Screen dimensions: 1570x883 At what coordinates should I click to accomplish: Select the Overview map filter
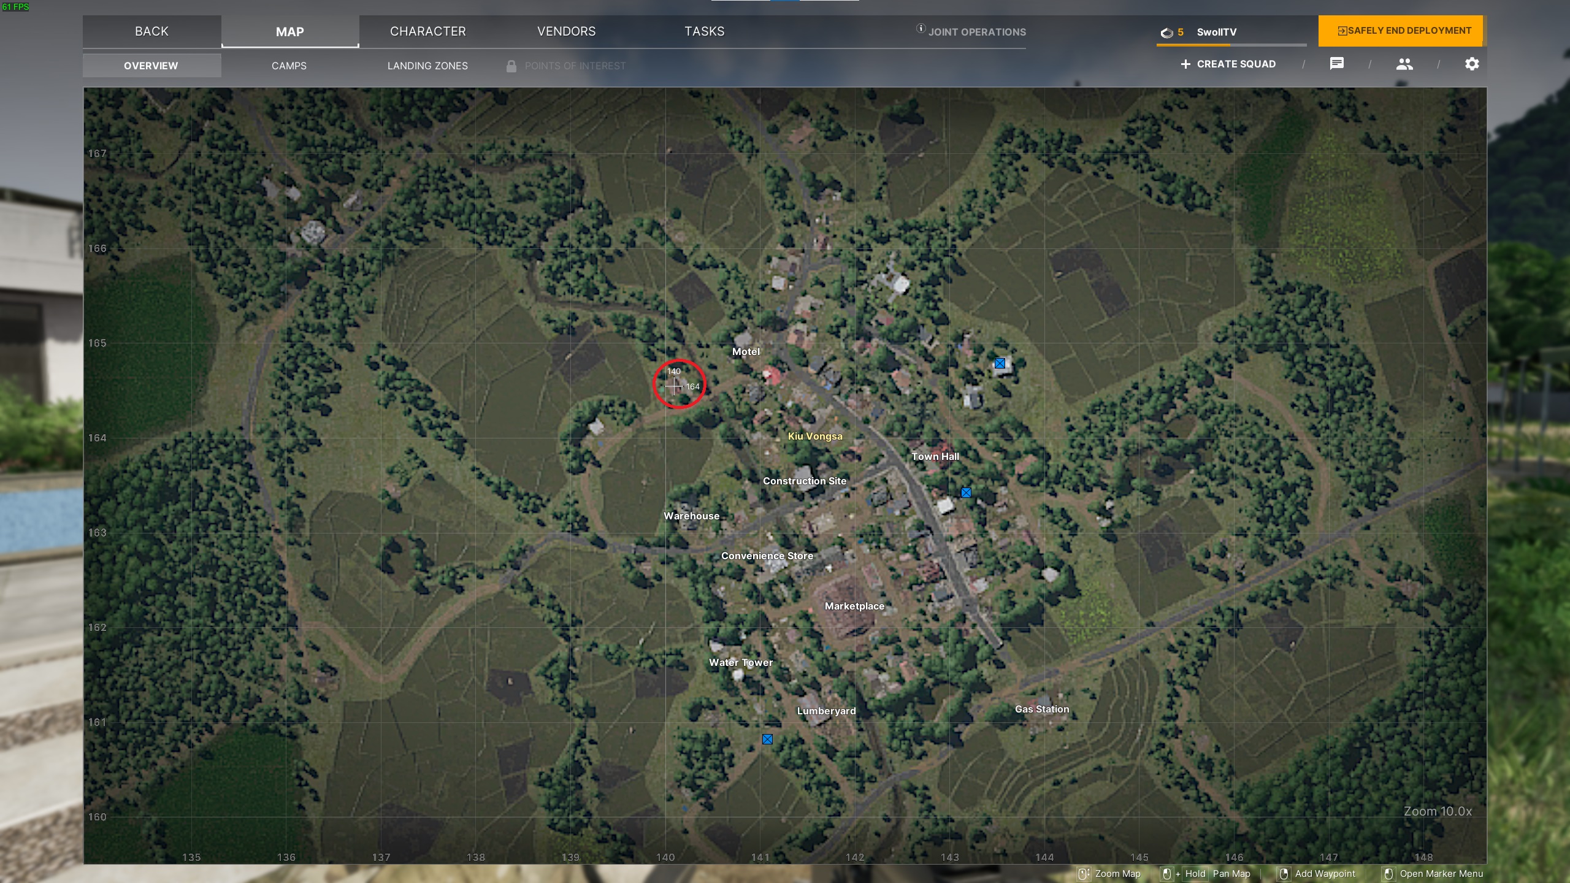tap(151, 66)
